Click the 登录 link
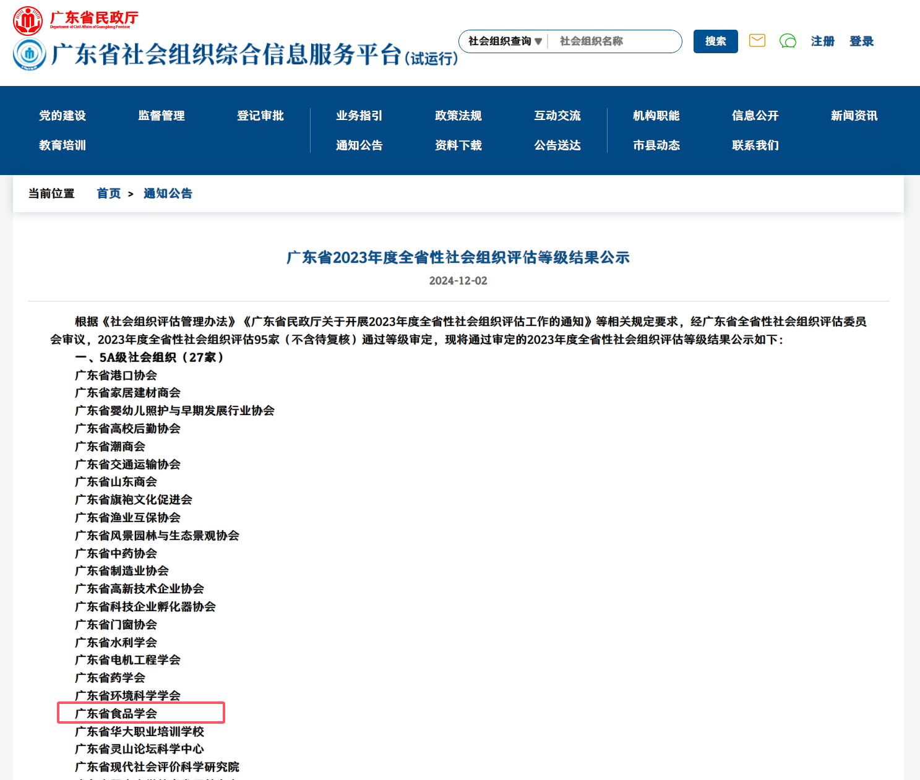920x780 pixels. [861, 41]
